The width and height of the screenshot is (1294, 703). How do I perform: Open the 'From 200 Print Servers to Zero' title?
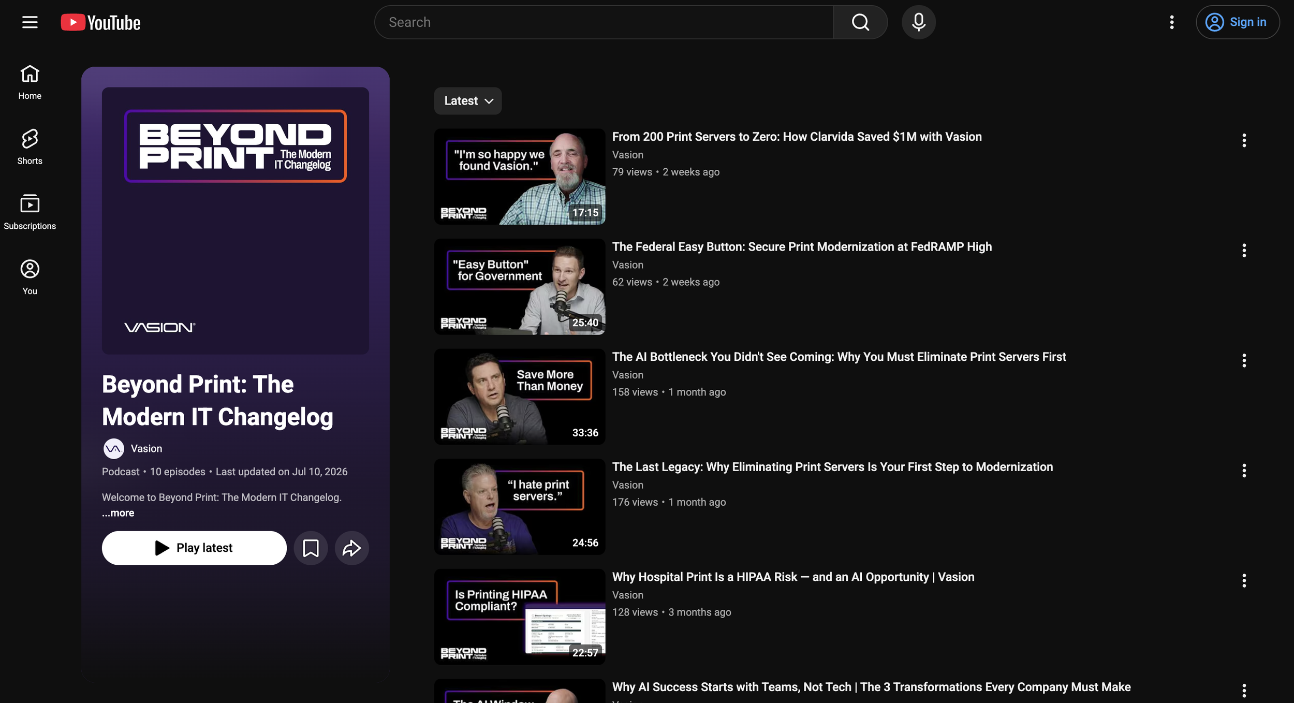click(x=797, y=137)
